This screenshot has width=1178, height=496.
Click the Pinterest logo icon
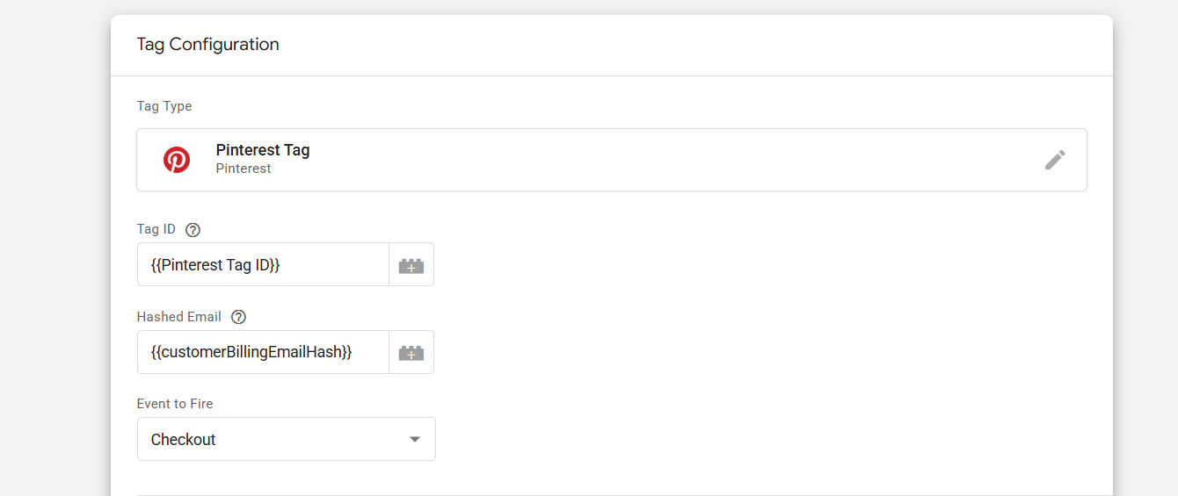point(177,160)
